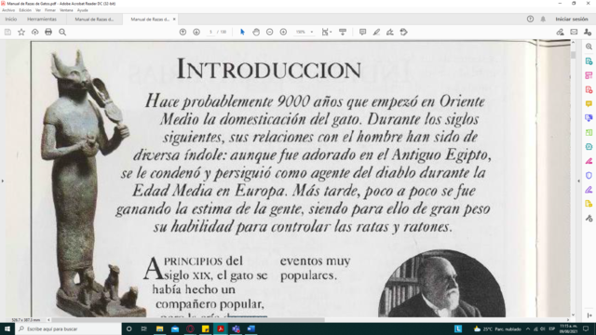Click the vertical scrollbar thumb
596x335 pixels.
click(x=574, y=54)
